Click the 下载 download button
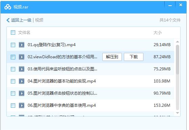 coord(134,57)
